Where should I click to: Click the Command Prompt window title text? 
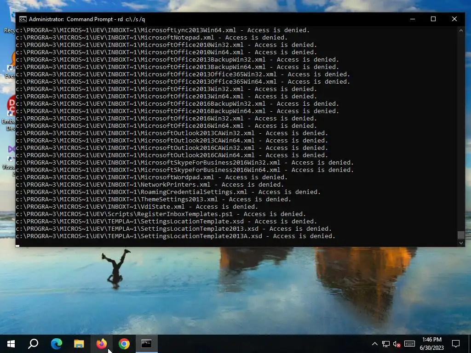point(87,19)
